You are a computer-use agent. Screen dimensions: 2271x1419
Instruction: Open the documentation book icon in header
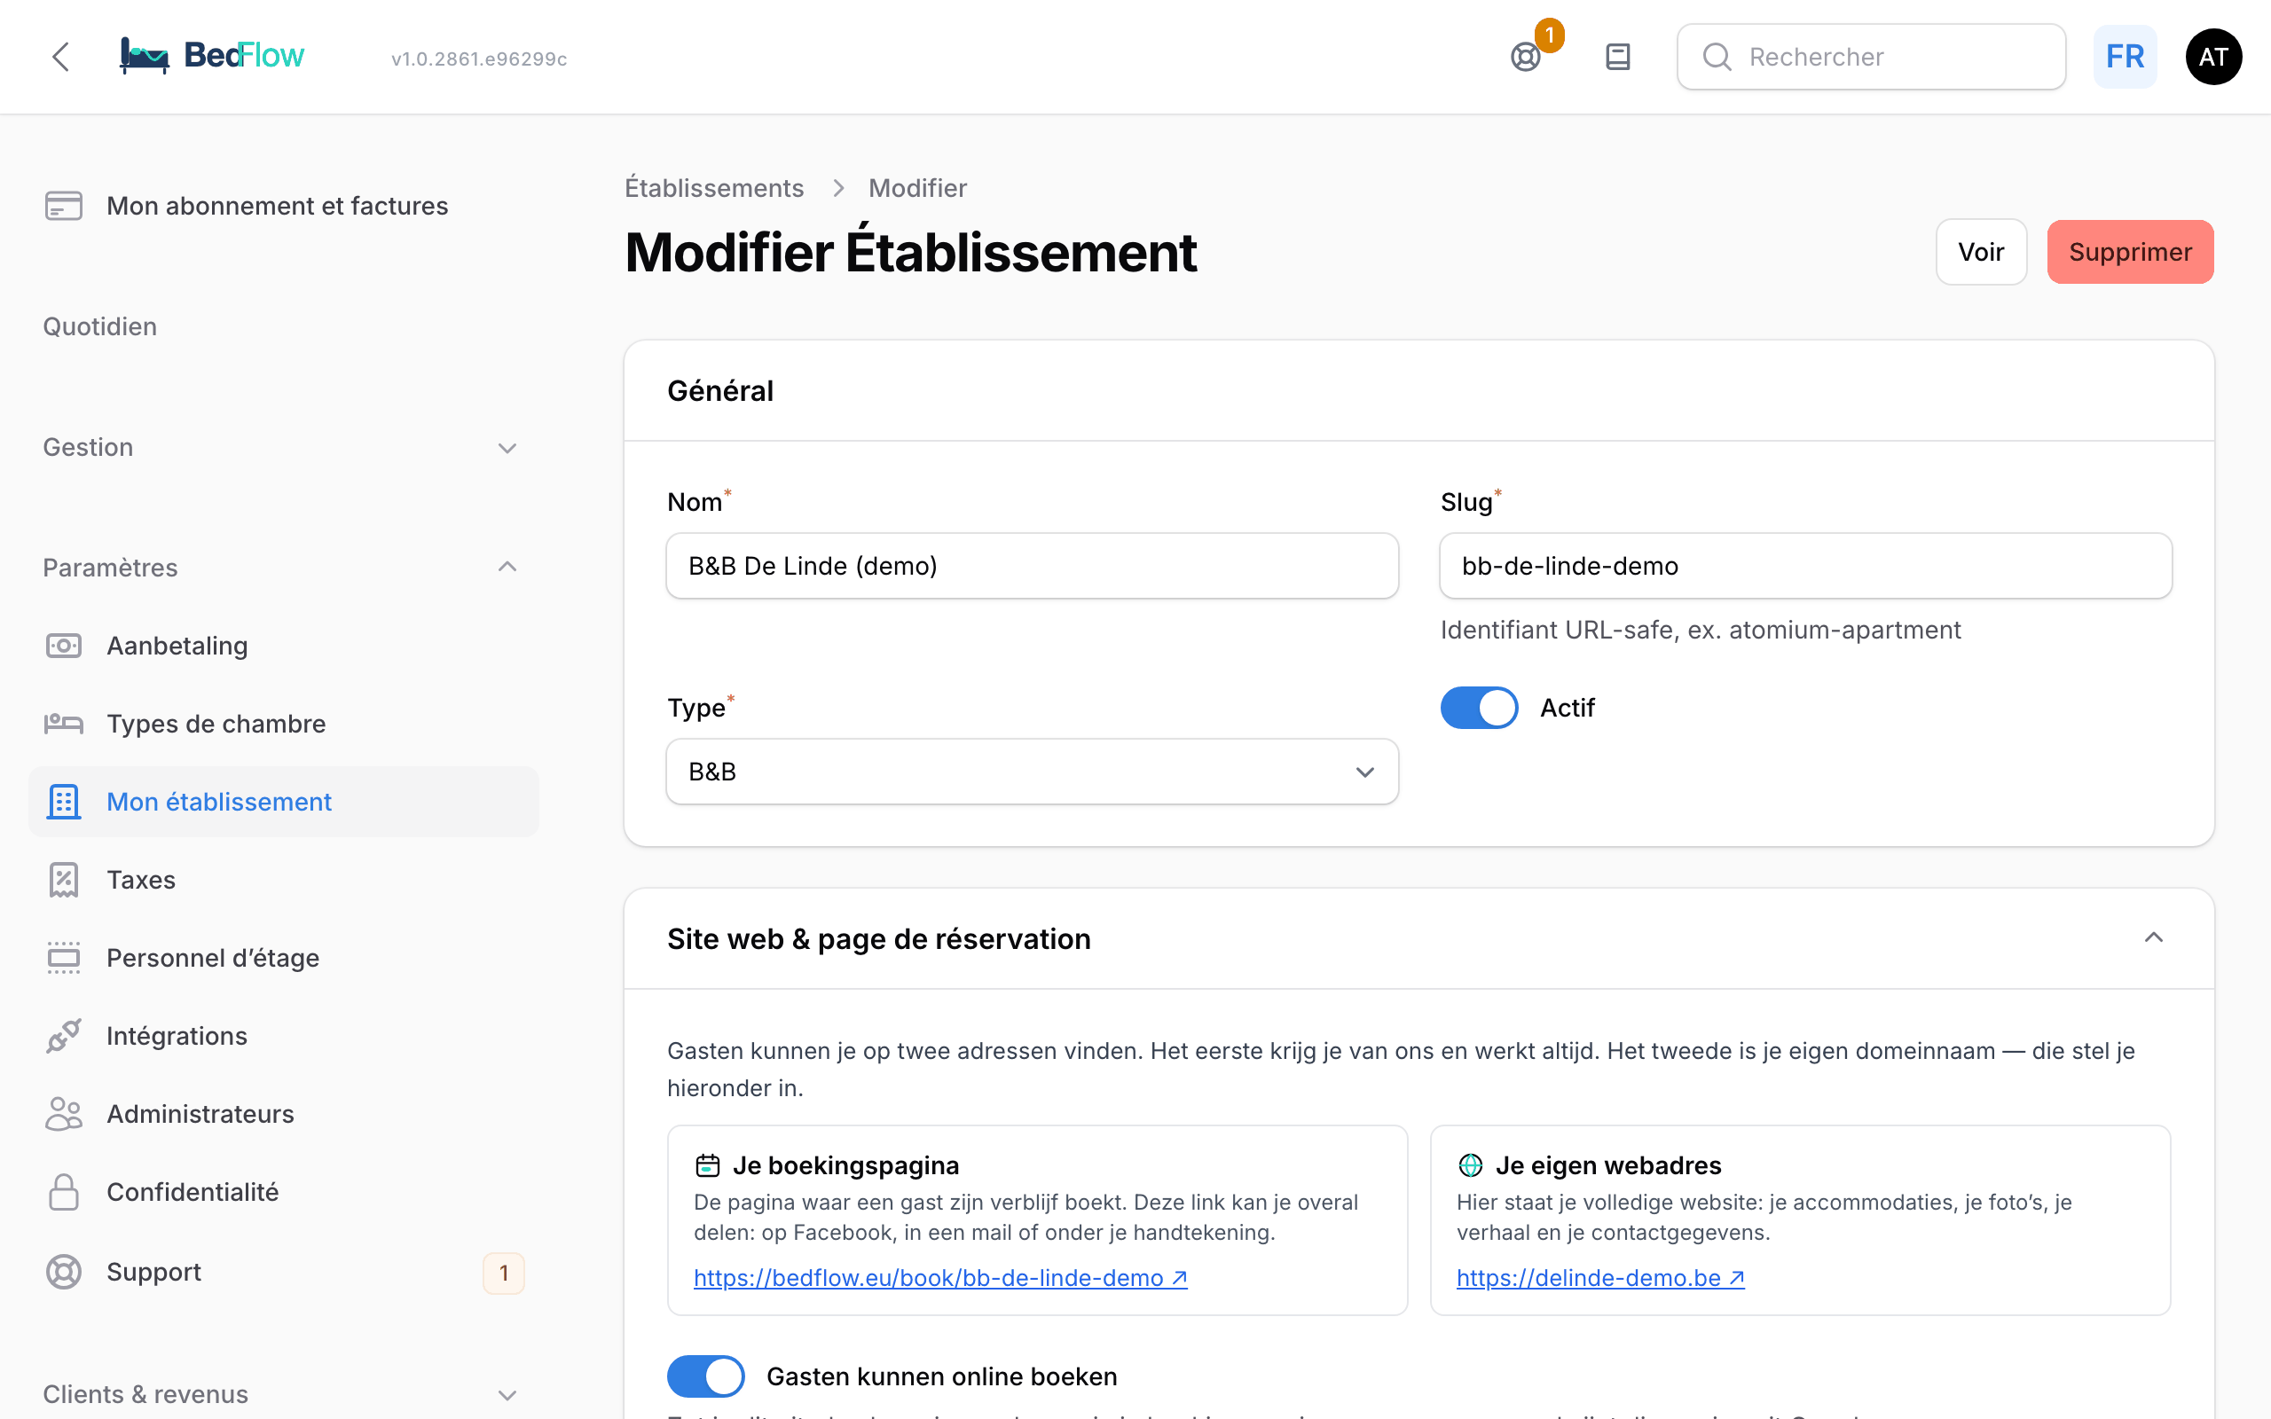[1618, 58]
